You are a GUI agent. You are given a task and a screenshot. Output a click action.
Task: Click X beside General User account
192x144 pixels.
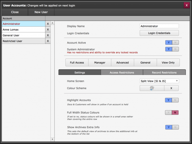(48, 35)
